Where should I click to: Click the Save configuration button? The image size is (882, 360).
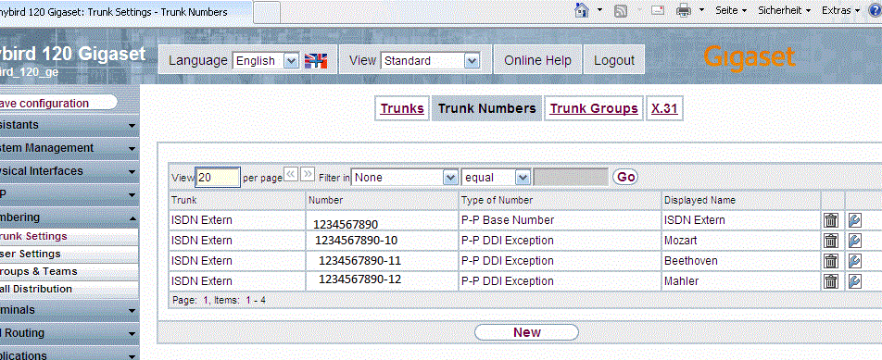point(58,103)
